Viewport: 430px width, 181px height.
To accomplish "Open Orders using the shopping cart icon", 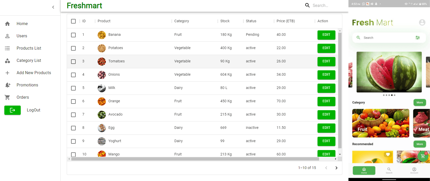I will click(x=7, y=97).
